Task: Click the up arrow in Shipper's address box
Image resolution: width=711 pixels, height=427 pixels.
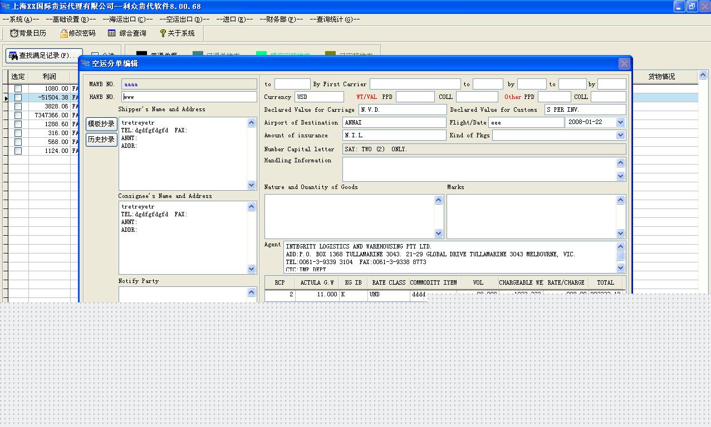Action: point(252,122)
